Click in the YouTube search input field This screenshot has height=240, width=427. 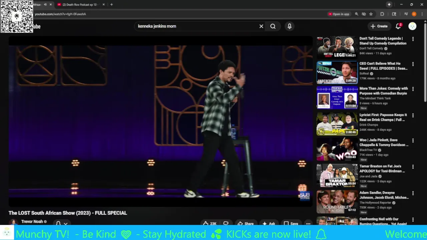tap(196, 26)
